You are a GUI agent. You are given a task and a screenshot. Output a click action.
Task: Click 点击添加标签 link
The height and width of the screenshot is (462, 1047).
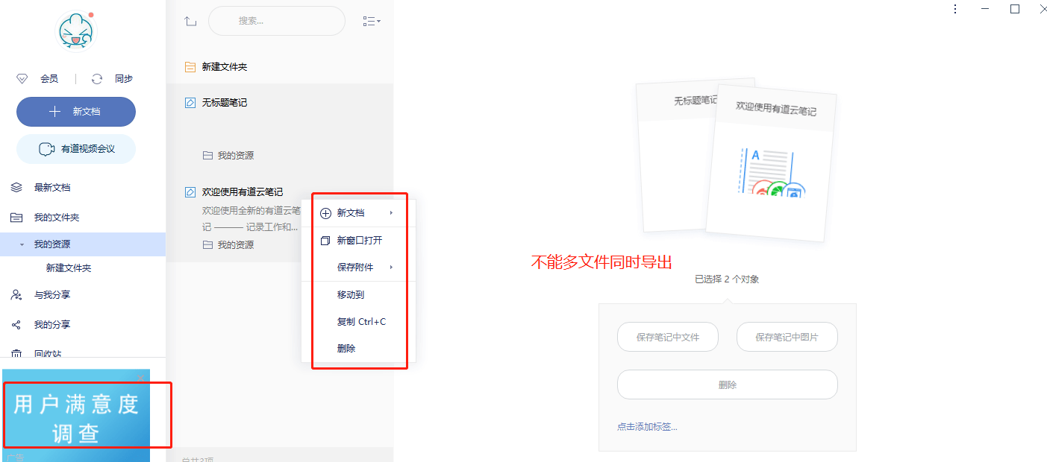click(x=647, y=427)
